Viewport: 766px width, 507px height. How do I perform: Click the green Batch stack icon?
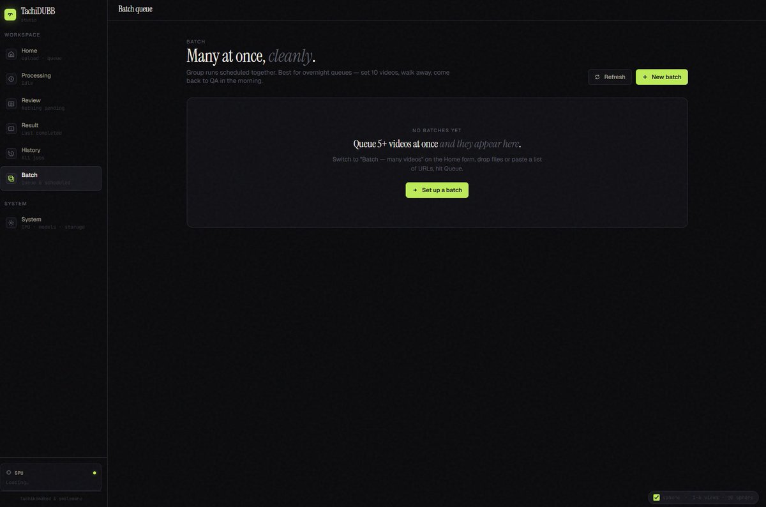point(11,179)
